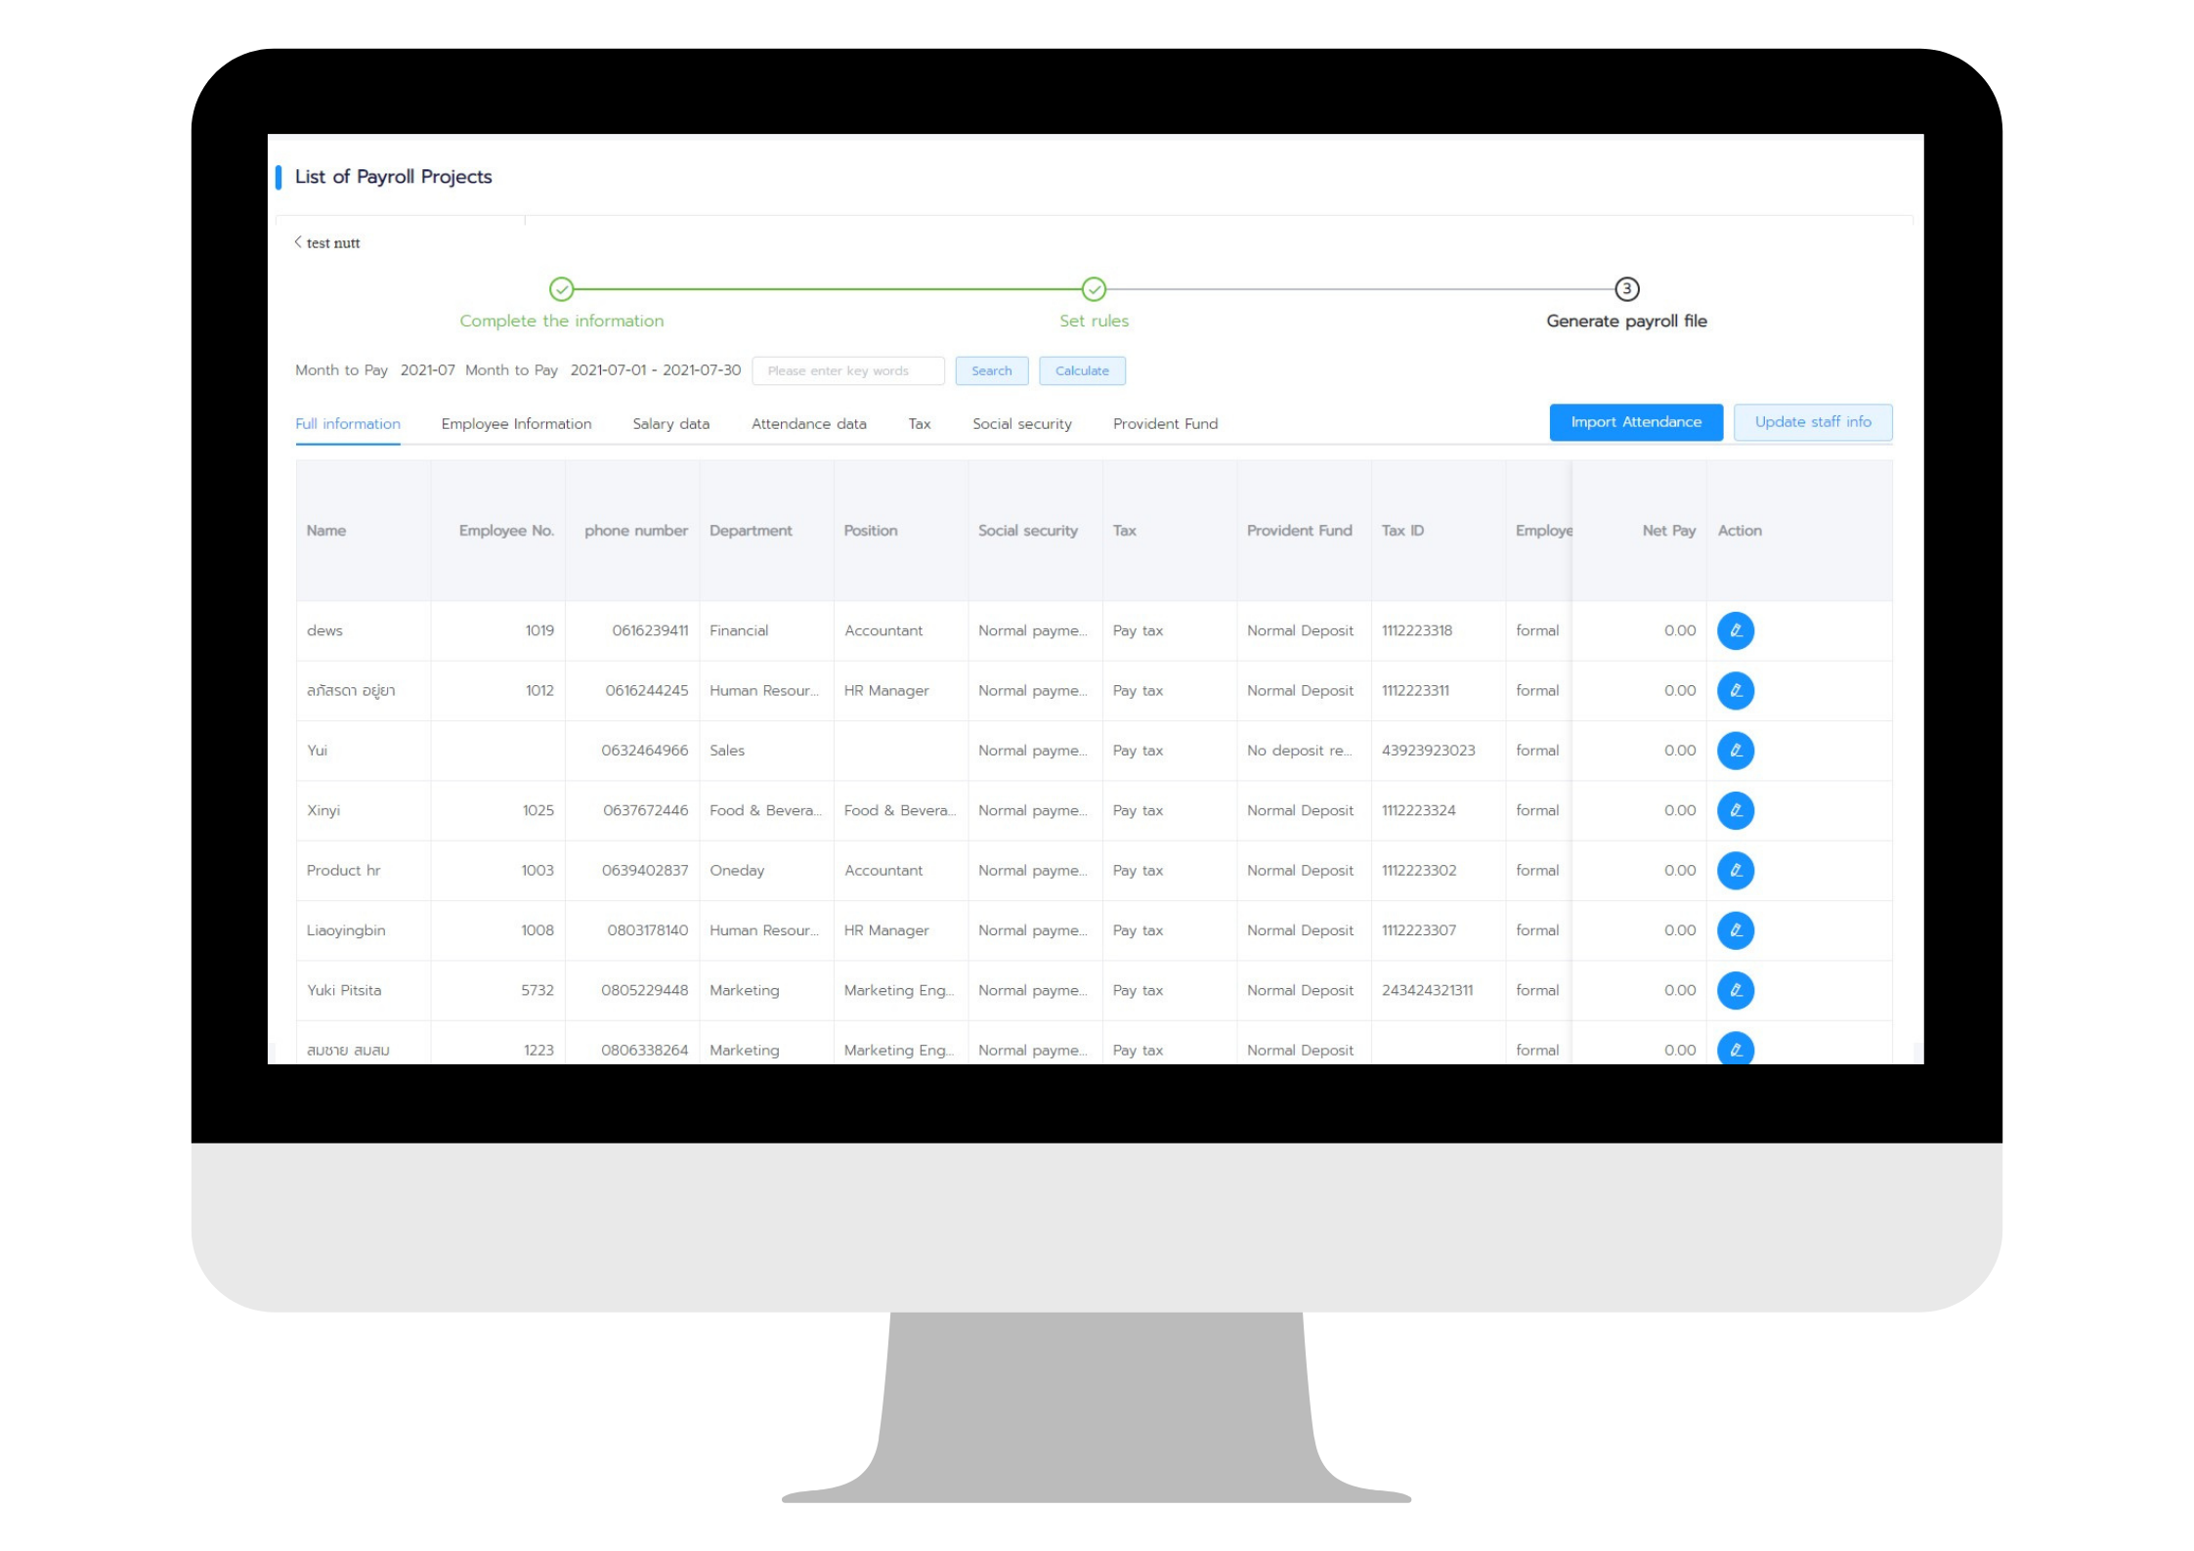The image size is (2194, 1551).
Task: Open the Social security tab
Action: pos(1021,423)
